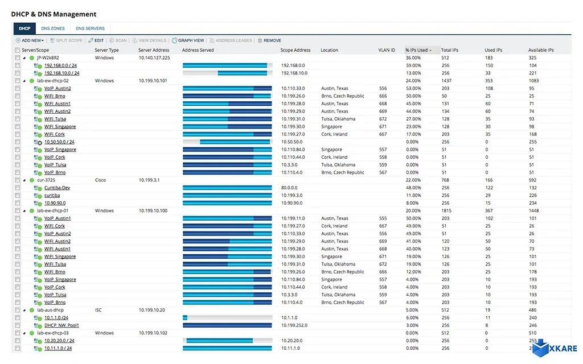Click scope icon next to 192.168.0.0 / 24
The image size is (583, 364).
(x=38, y=66)
